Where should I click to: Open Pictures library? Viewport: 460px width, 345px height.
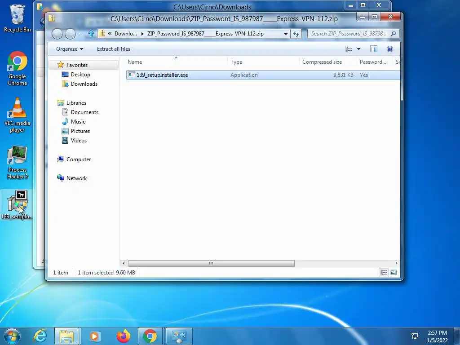(x=80, y=131)
